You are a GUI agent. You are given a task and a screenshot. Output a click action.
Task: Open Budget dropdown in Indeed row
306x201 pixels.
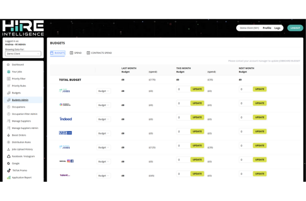[x=103, y=119]
